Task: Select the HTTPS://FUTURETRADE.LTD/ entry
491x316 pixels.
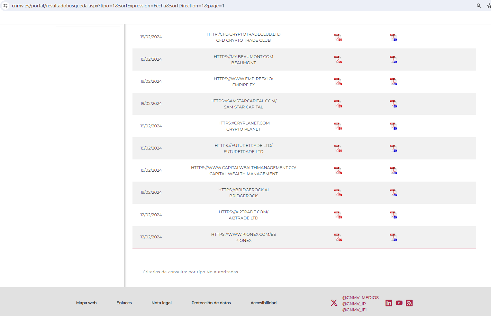Action: (243, 146)
